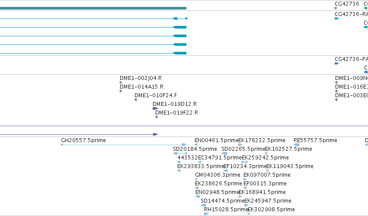Click the double-arrow glyph under CG42736-RA
Viewport: 368px width, 216px height.
[336, 19]
